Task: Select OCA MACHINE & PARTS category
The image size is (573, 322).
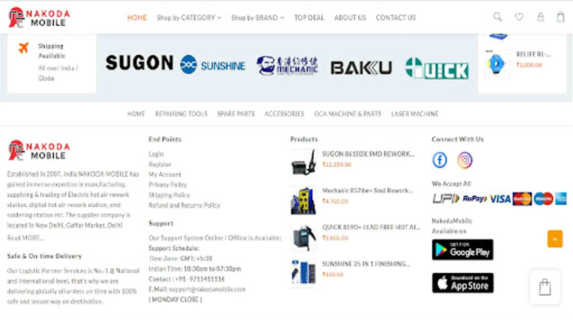Action: [x=347, y=114]
